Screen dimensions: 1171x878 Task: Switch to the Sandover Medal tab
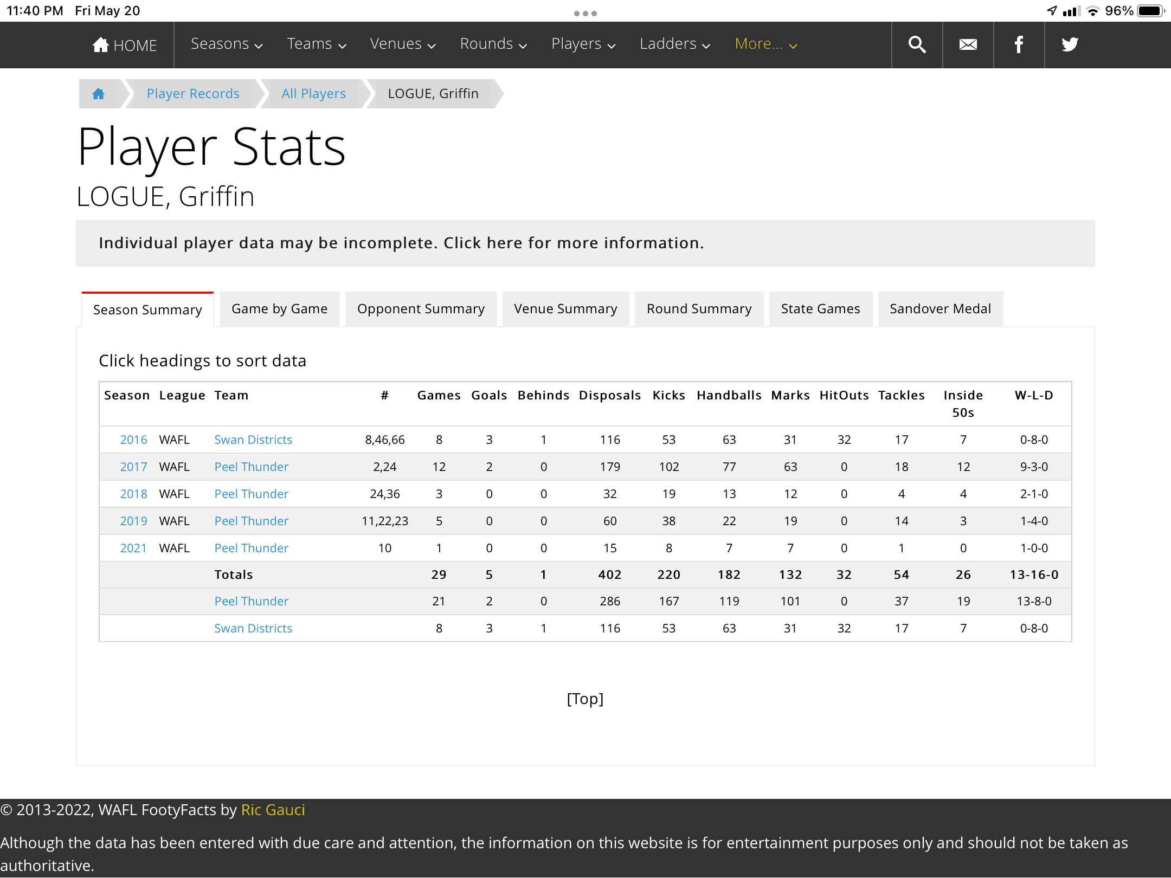tap(941, 309)
